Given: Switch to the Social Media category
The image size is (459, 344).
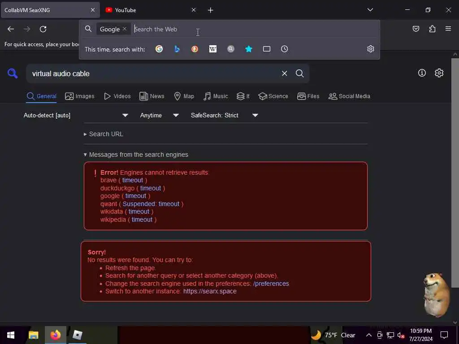Looking at the screenshot, I should [x=349, y=96].
